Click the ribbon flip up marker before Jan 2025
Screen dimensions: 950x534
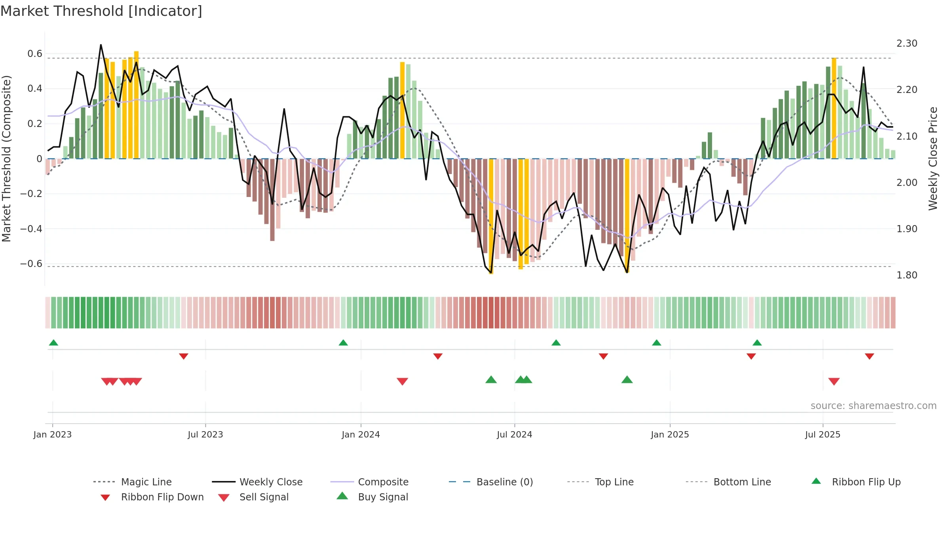click(x=657, y=343)
